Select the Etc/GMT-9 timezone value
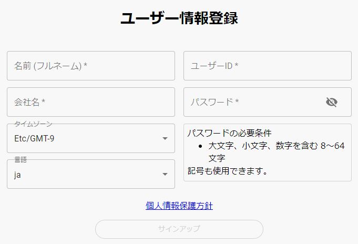 tap(34, 138)
